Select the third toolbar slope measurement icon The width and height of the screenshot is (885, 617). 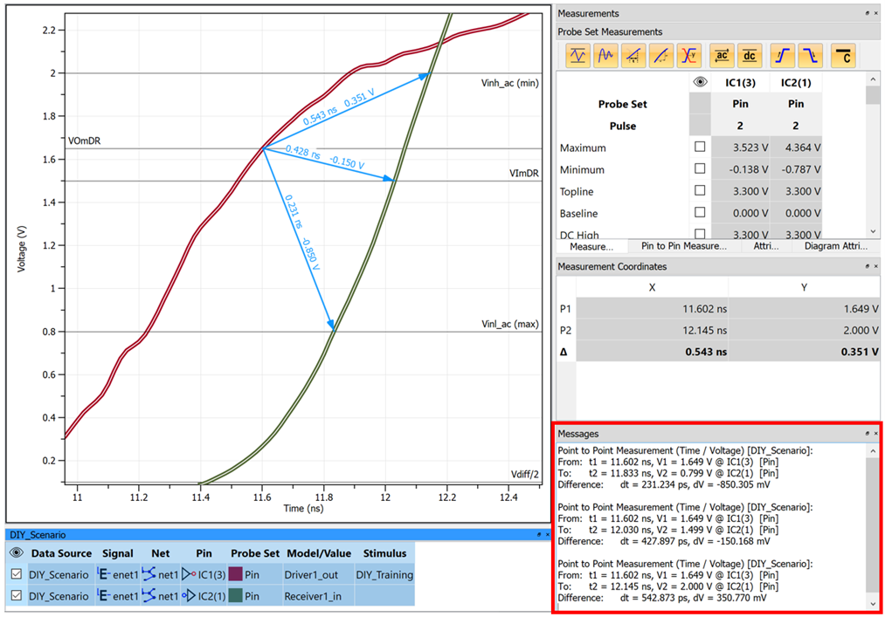tap(633, 56)
